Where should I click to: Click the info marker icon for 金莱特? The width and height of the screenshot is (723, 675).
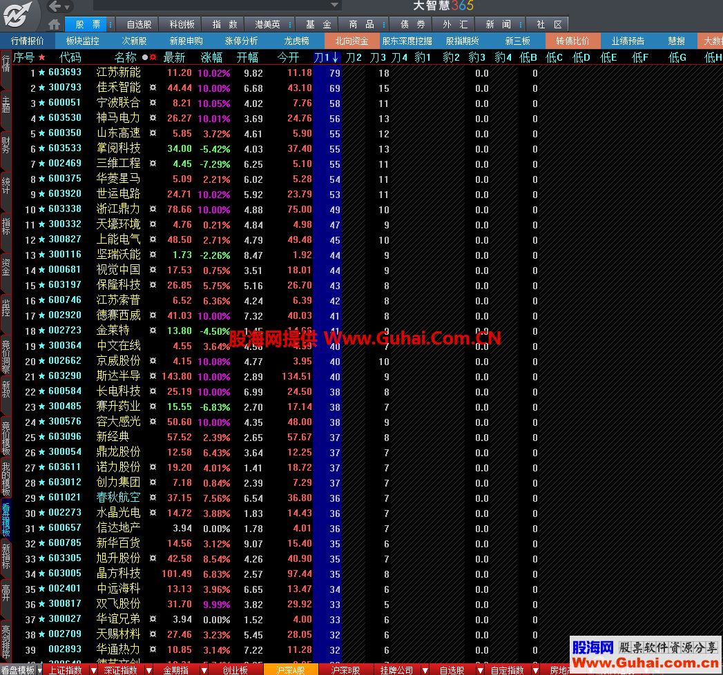coord(153,331)
